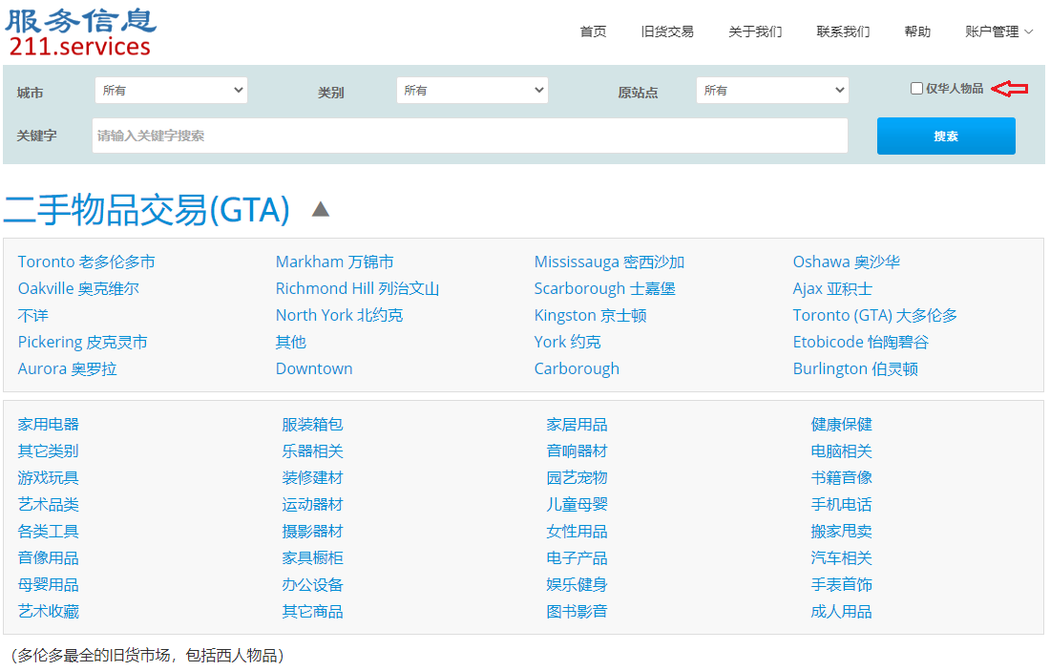The height and width of the screenshot is (671, 1050).
Task: Open the 旧货交易 nav item
Action: (667, 31)
